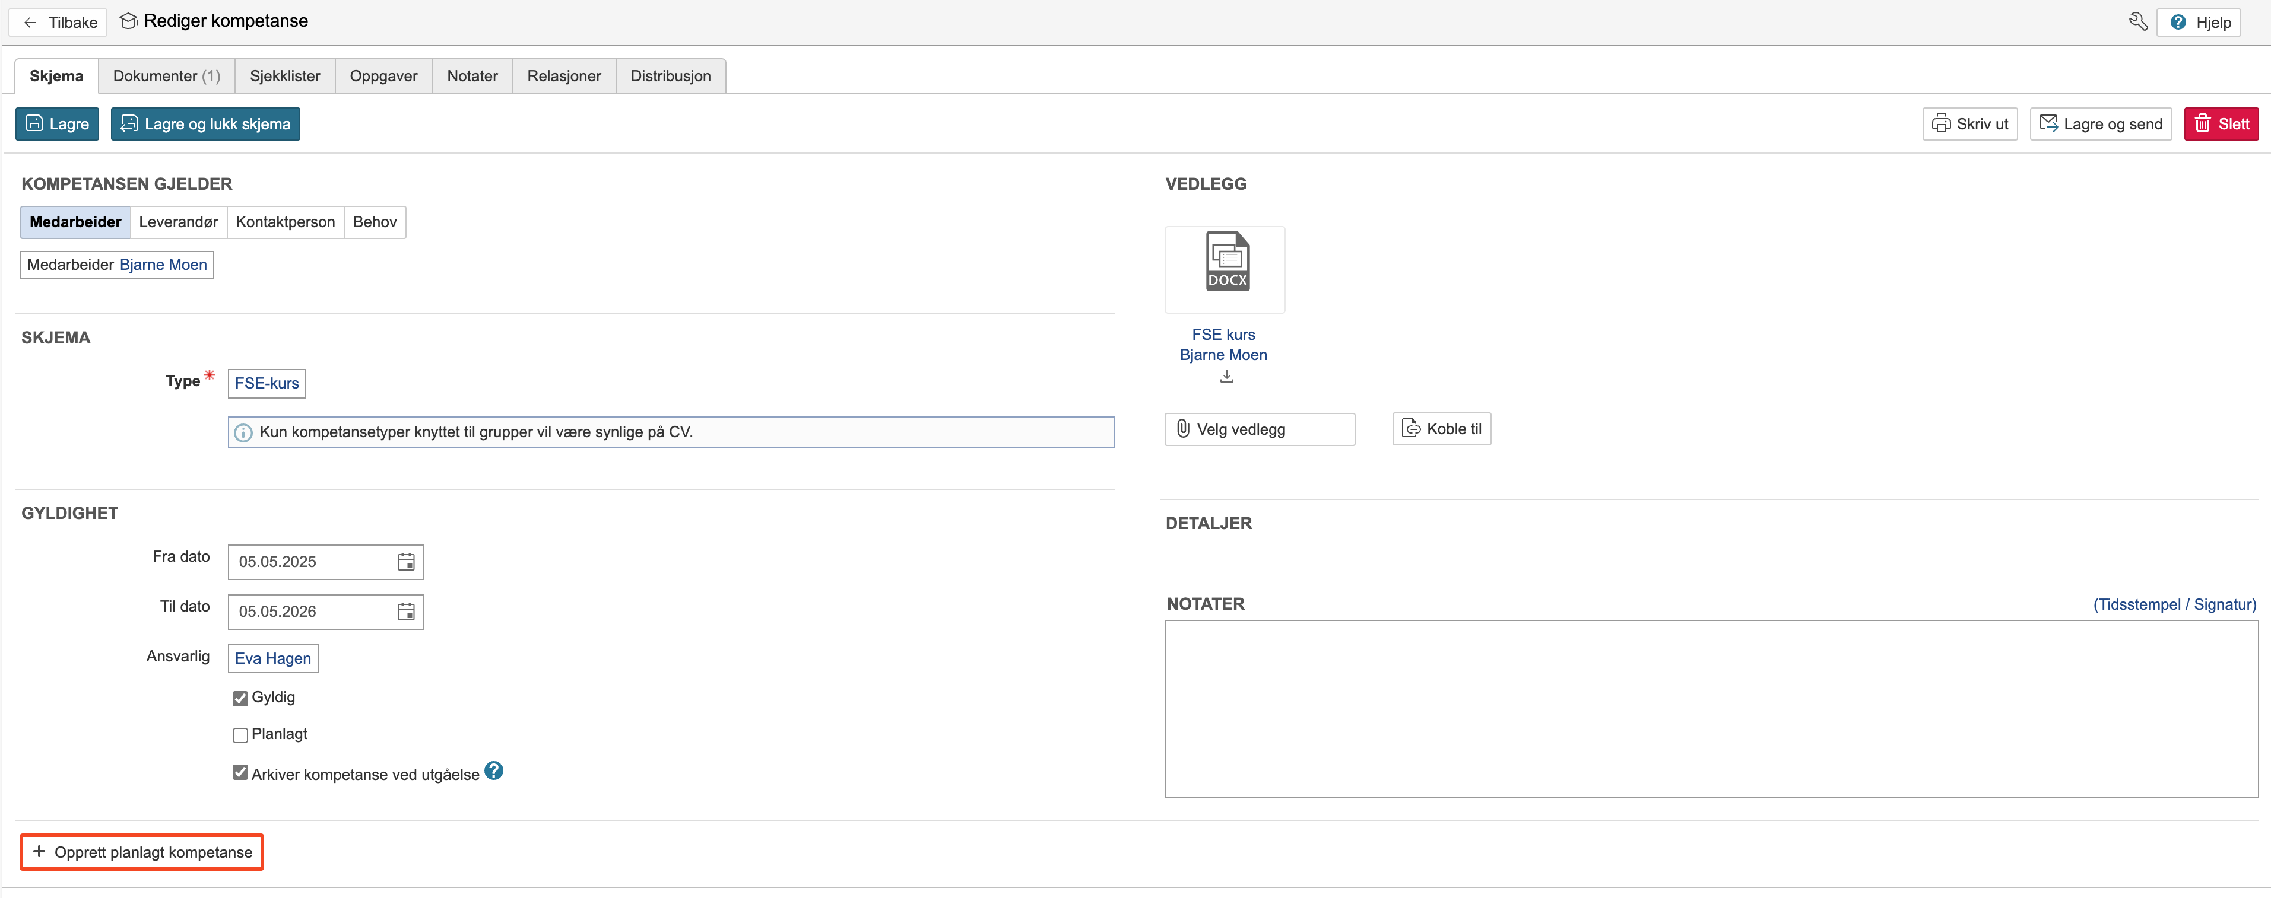Image resolution: width=2271 pixels, height=898 pixels.
Task: Toggle the Gyldig checkbox
Action: point(240,699)
